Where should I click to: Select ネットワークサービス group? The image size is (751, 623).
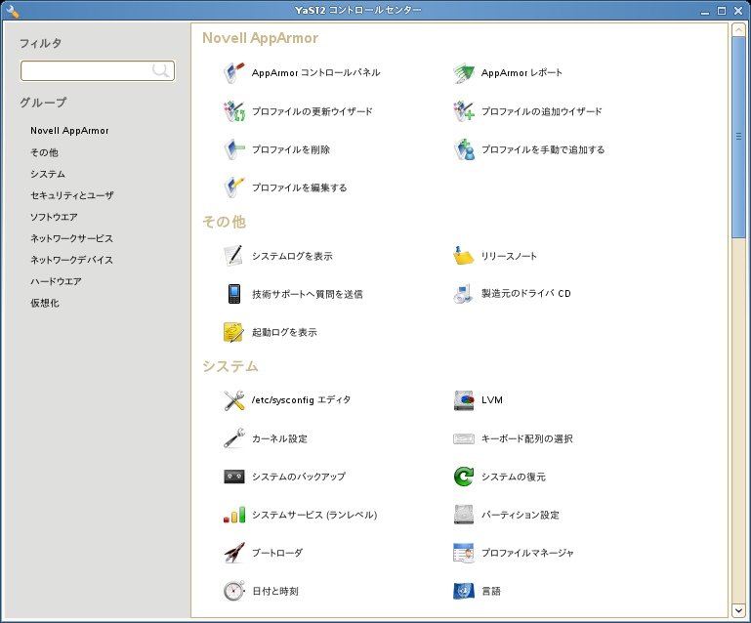tap(72, 238)
